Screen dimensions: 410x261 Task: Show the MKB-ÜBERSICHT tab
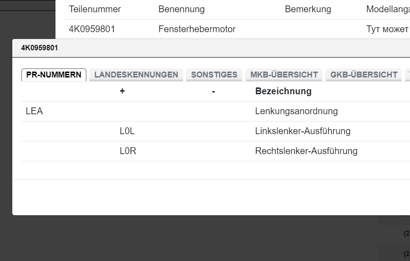tap(284, 75)
